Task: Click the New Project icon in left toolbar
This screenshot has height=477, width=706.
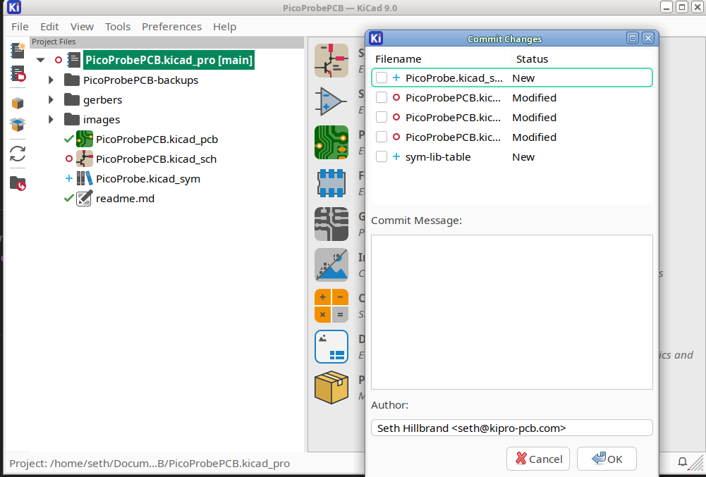Action: 18,51
